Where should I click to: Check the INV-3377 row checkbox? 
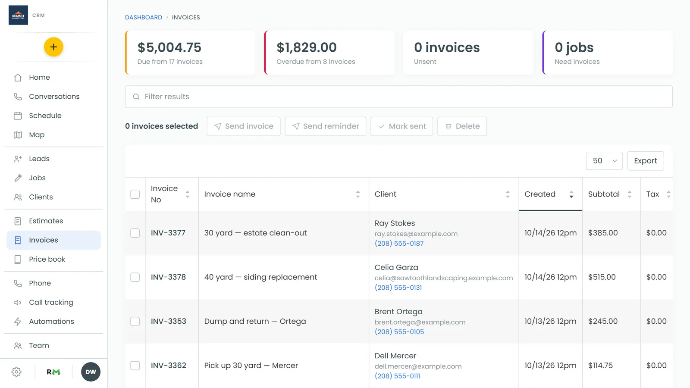pos(135,233)
